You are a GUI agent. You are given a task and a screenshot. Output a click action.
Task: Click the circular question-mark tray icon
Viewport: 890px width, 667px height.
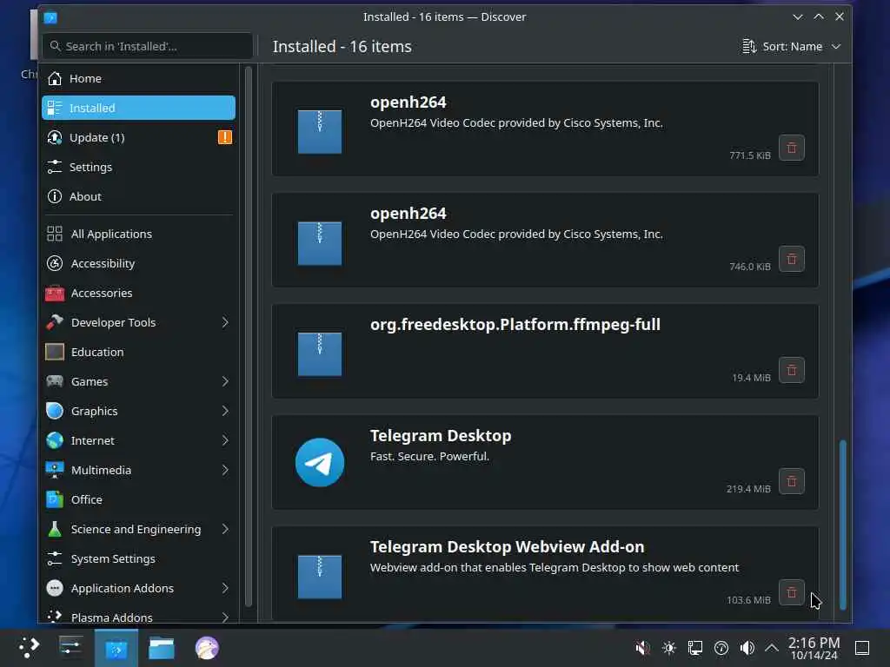click(x=721, y=648)
